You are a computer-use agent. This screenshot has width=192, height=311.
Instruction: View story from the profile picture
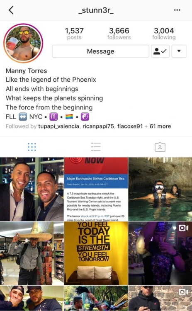[23, 43]
